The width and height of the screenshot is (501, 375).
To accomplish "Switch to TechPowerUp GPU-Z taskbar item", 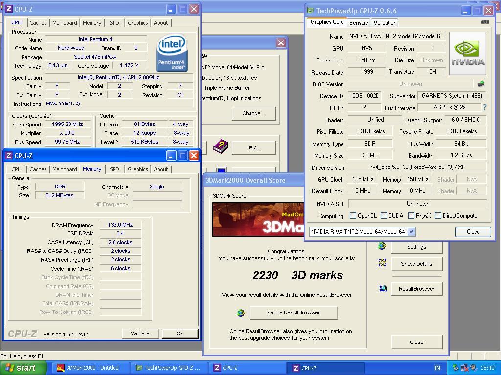I will pos(169,368).
